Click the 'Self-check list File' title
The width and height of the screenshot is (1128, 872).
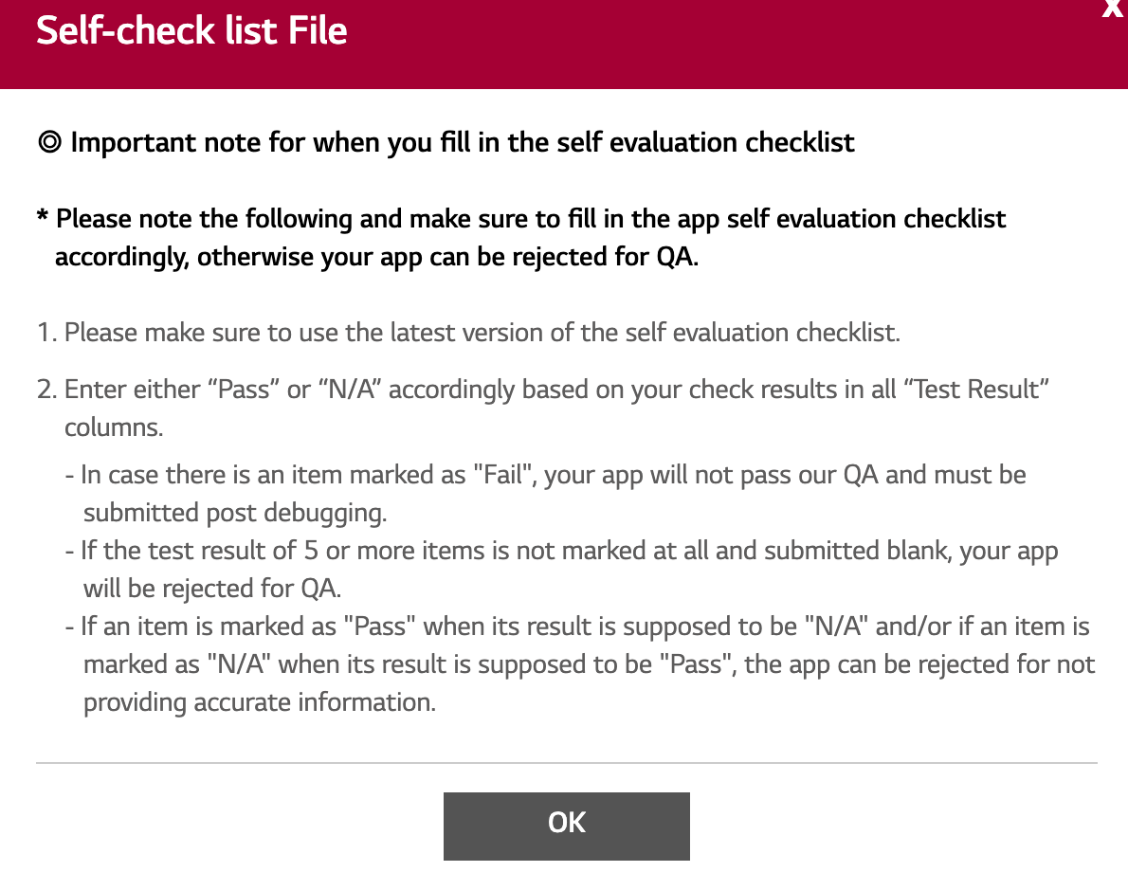191,30
